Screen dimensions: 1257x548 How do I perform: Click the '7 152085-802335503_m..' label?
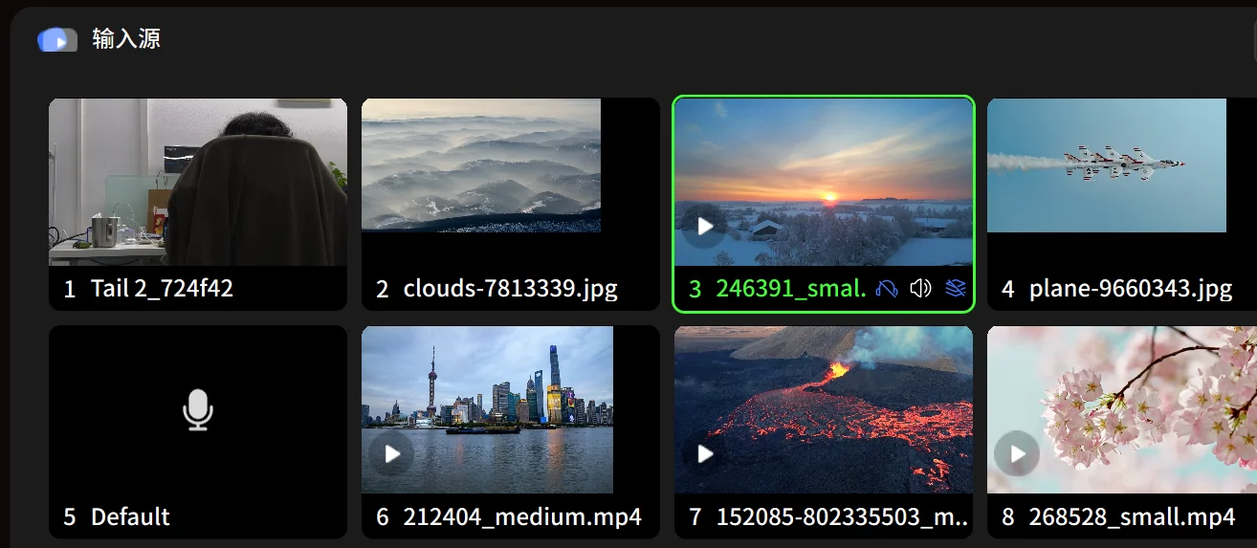pyautogui.click(x=829, y=517)
